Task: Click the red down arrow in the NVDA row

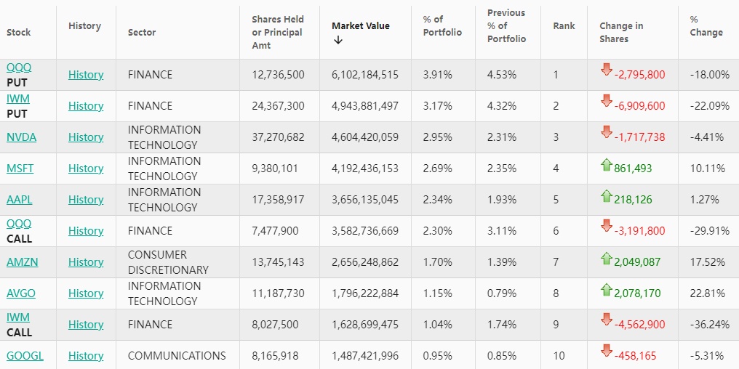Action: point(606,131)
